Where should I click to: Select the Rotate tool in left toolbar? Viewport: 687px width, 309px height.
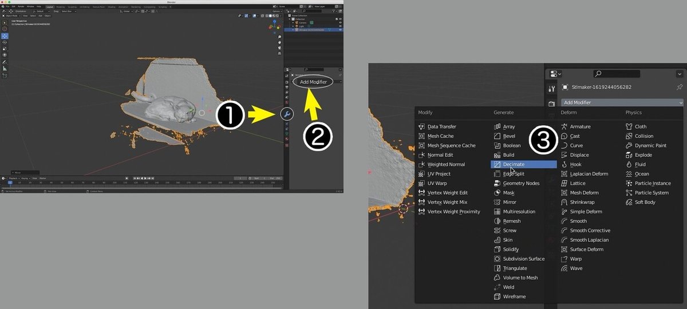[x=5, y=42]
